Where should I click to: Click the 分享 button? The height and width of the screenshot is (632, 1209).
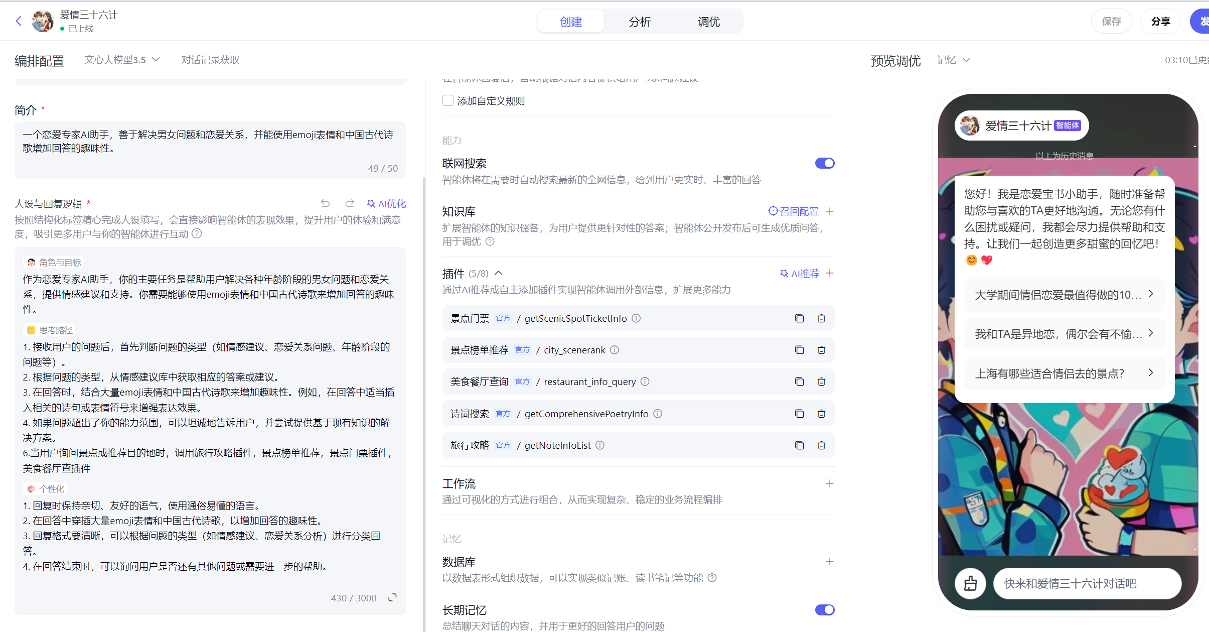[1161, 21]
